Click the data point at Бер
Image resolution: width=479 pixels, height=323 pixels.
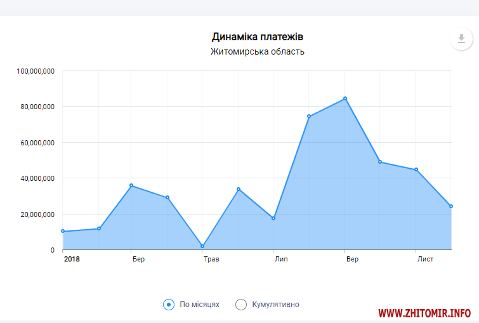pyautogui.click(x=131, y=185)
